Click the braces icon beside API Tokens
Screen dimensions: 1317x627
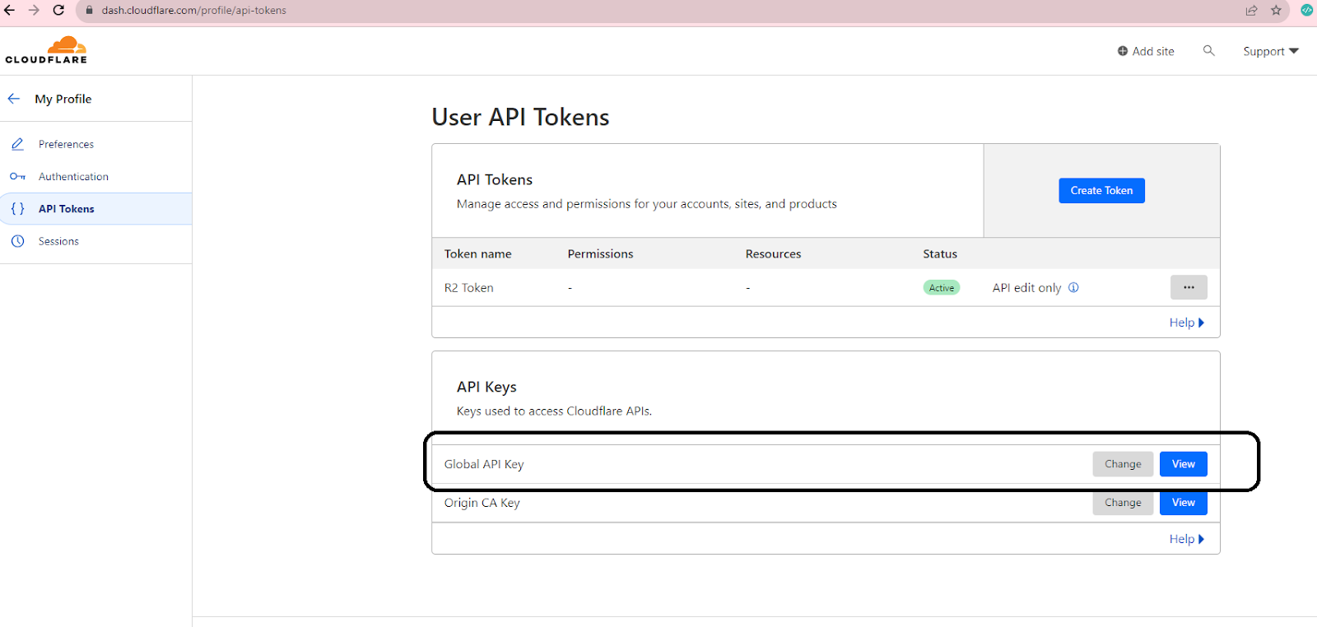17,209
